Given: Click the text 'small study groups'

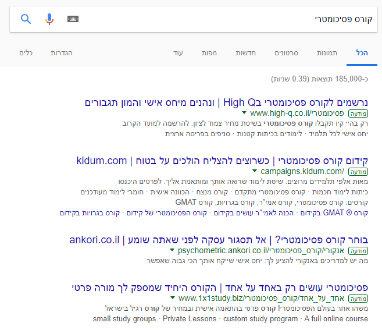Looking at the screenshot, I should [124, 318].
